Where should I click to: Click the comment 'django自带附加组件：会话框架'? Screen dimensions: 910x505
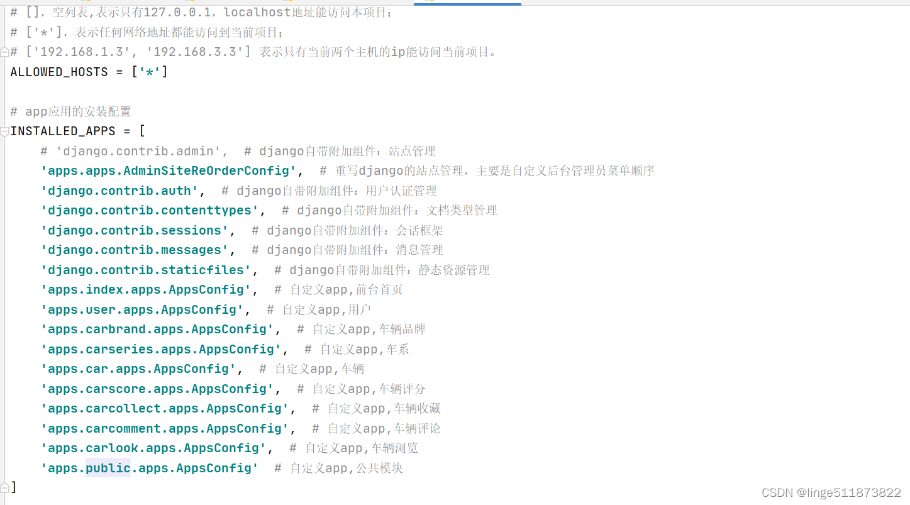pyautogui.click(x=355, y=230)
